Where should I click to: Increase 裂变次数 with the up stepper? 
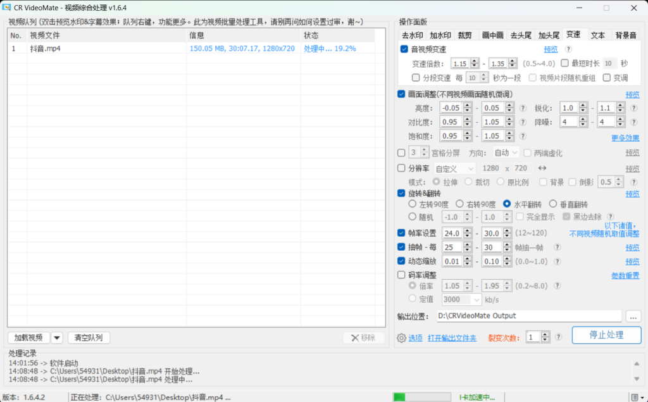[x=545, y=334]
